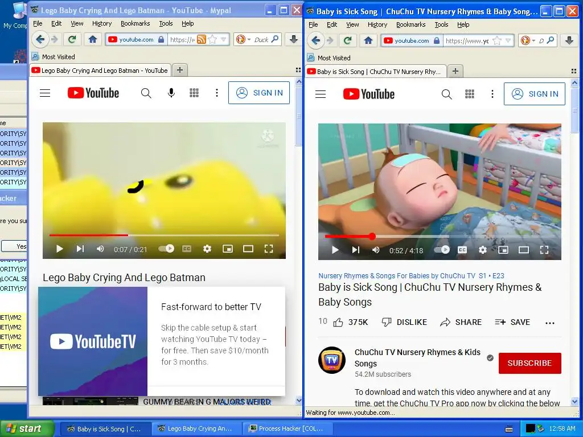
Task: Open YouTube apps grid in left window
Action: point(194,93)
